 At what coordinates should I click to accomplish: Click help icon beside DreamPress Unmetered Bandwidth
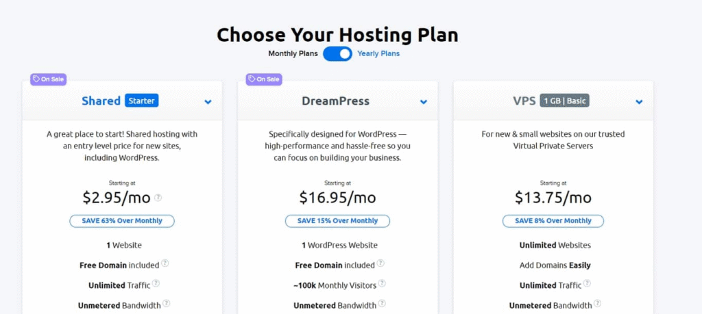[382, 304]
